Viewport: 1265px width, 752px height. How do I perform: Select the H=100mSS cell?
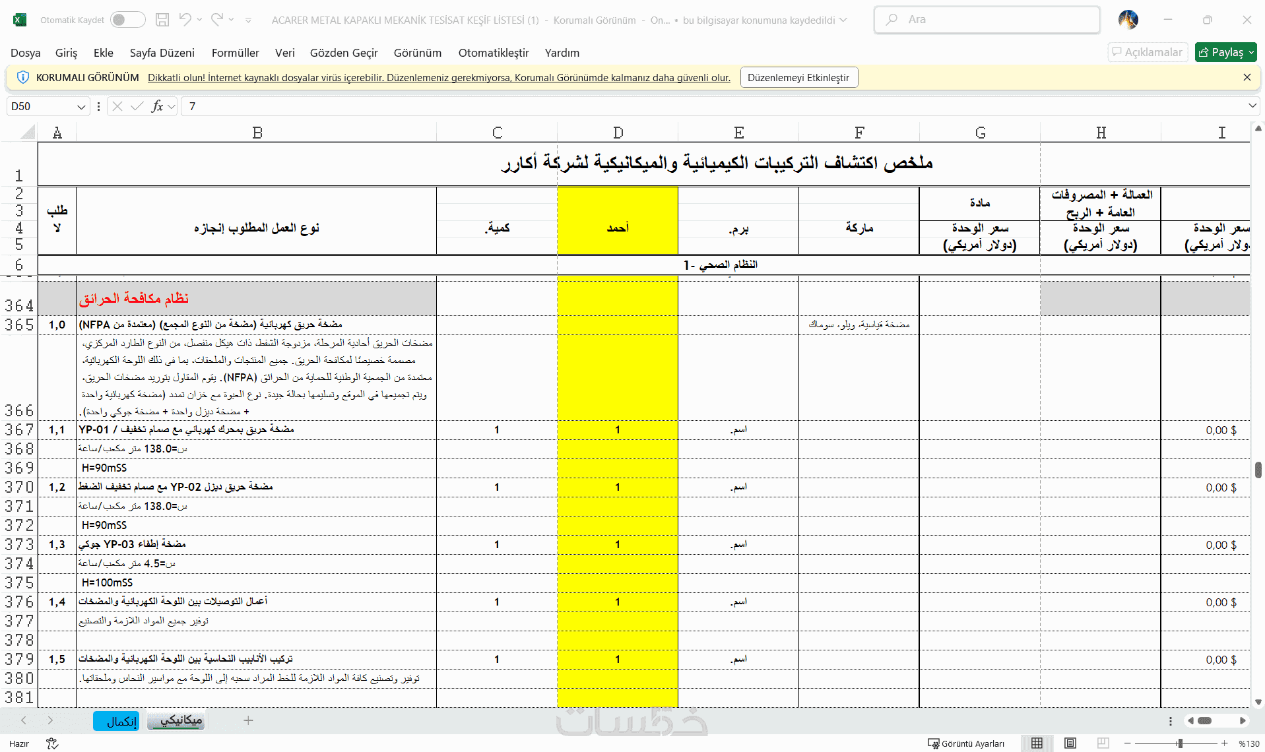pos(257,583)
